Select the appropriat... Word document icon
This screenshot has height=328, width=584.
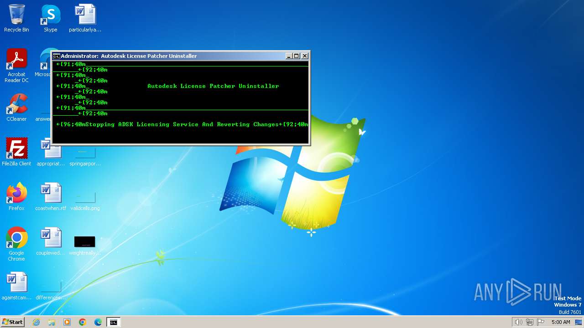pos(51,155)
